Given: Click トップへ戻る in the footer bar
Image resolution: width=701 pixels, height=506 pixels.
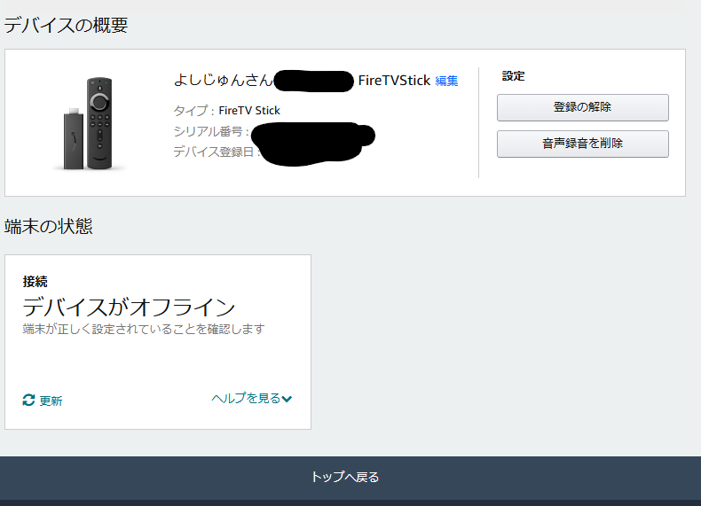Looking at the screenshot, I should tap(344, 477).
